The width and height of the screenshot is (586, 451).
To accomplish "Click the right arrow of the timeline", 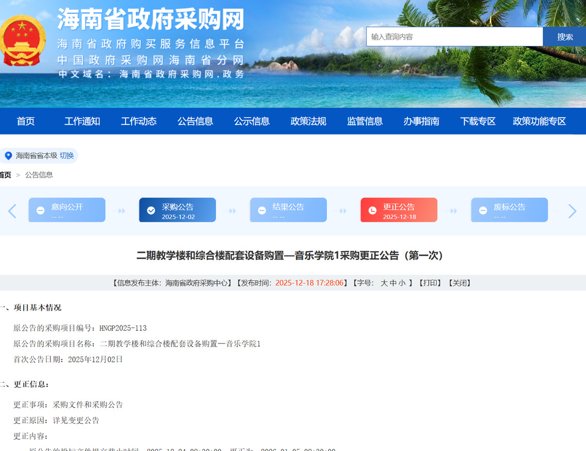I will point(572,211).
